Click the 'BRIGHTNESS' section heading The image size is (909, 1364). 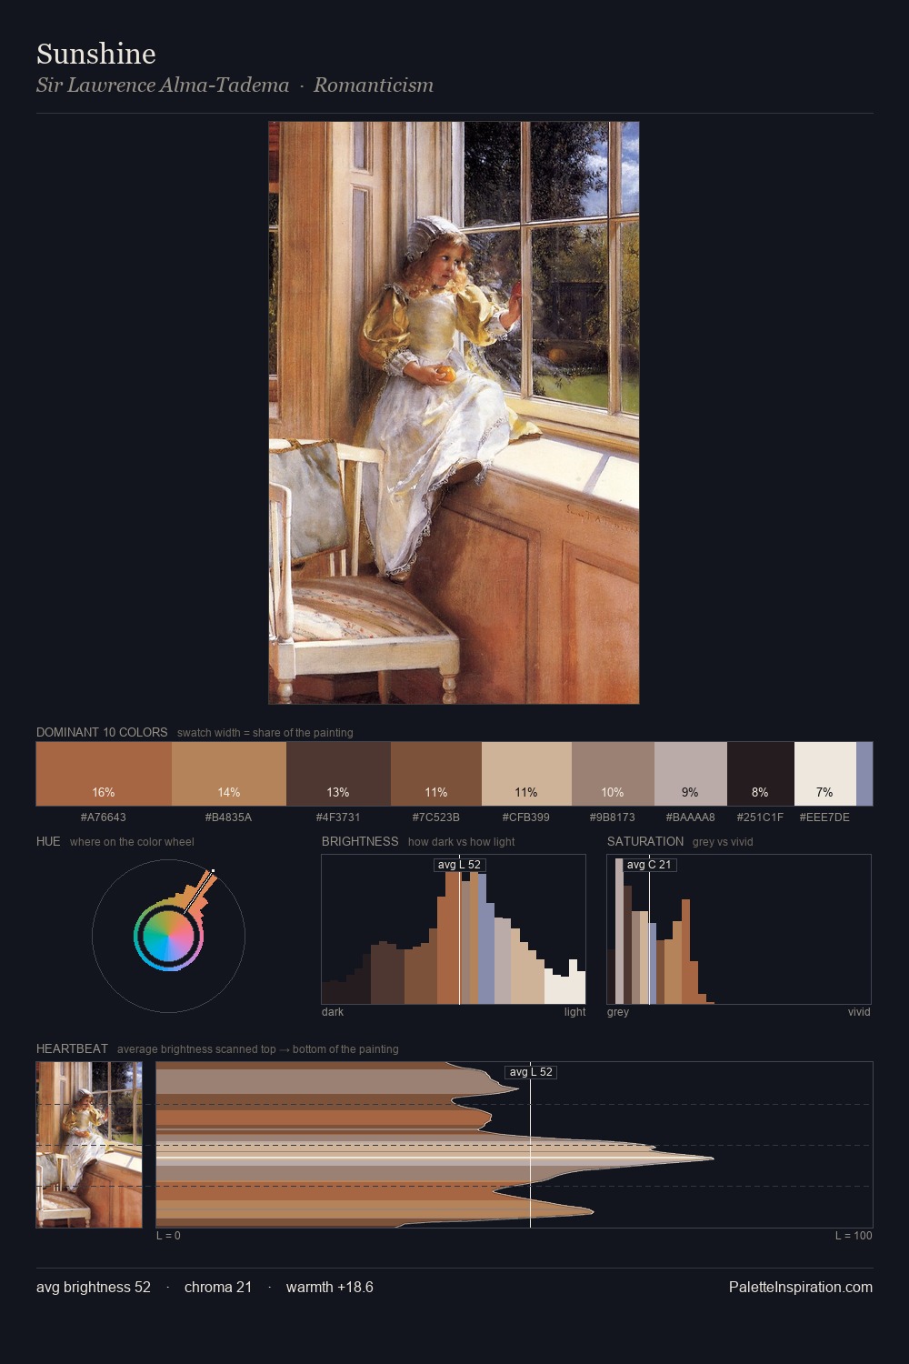360,841
